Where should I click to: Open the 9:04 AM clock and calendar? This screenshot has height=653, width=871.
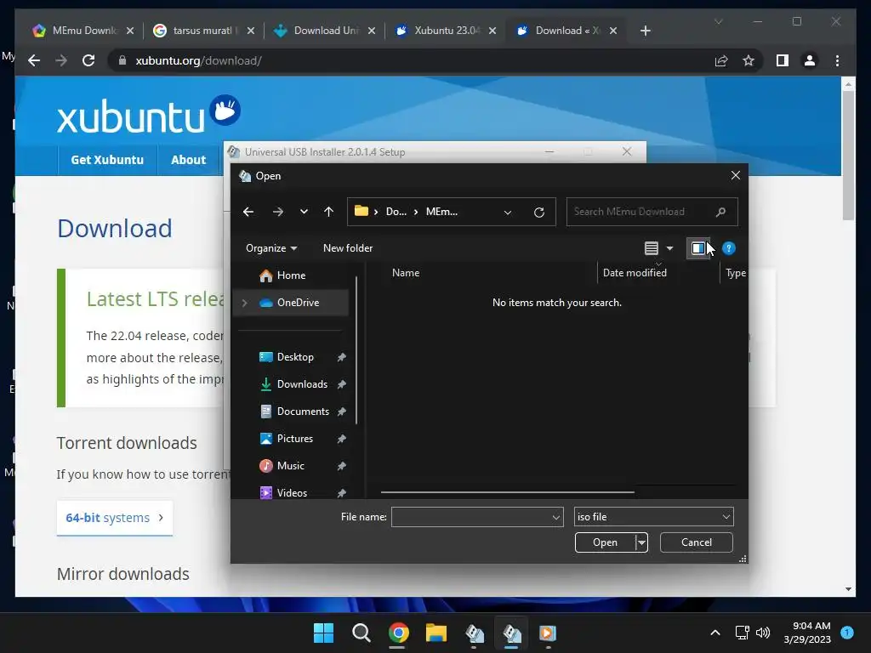tap(807, 633)
